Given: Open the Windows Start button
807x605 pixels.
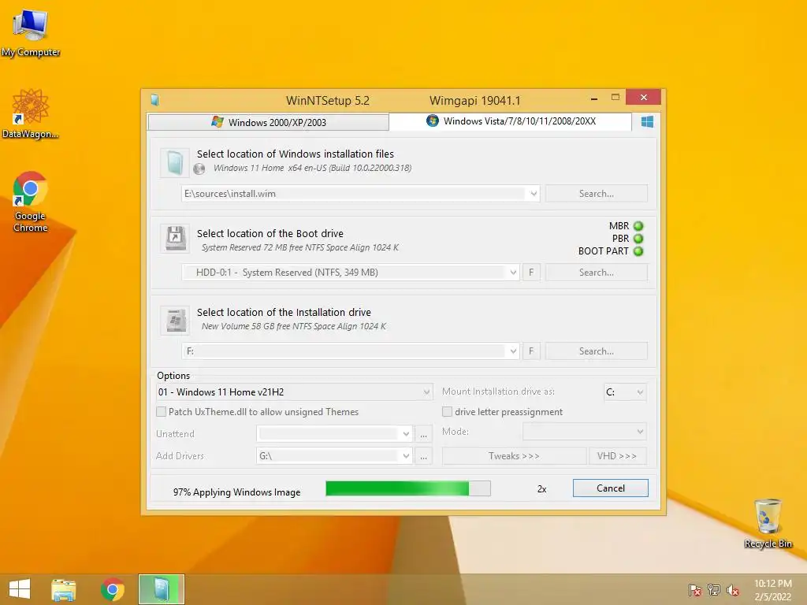Looking at the screenshot, I should [20, 589].
